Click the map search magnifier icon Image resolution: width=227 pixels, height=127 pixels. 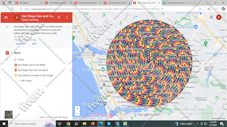(x=59, y=17)
